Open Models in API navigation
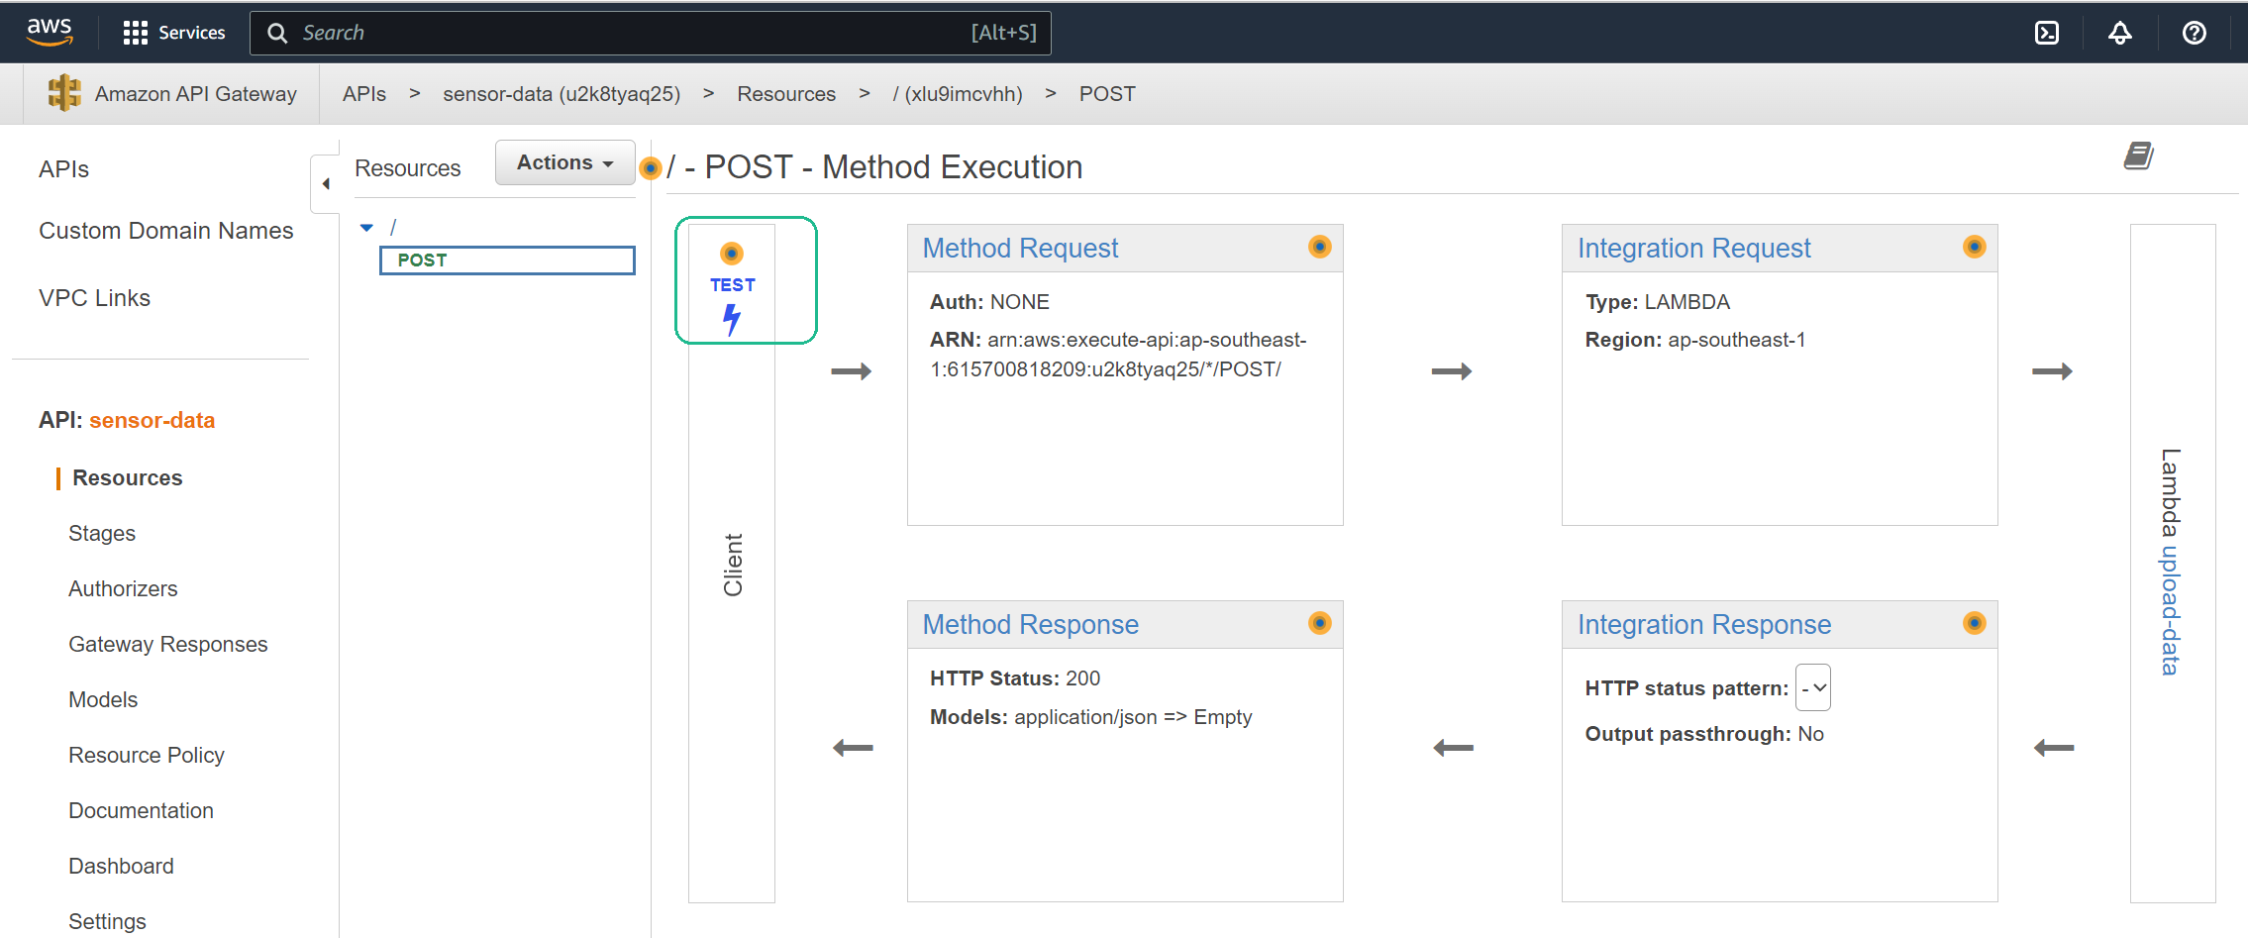The height and width of the screenshot is (938, 2248). point(103,699)
